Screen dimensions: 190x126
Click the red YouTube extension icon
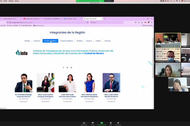pyautogui.click(x=145, y=22)
